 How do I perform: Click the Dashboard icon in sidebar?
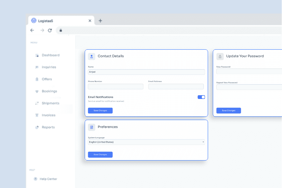coord(37,55)
